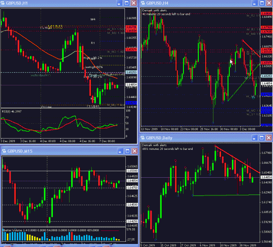Maximize the GBPUSD,M15 chart window
273x247 pixels.
(128, 151)
